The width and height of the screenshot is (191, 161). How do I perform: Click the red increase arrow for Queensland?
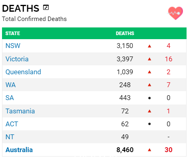pyautogui.click(x=149, y=72)
